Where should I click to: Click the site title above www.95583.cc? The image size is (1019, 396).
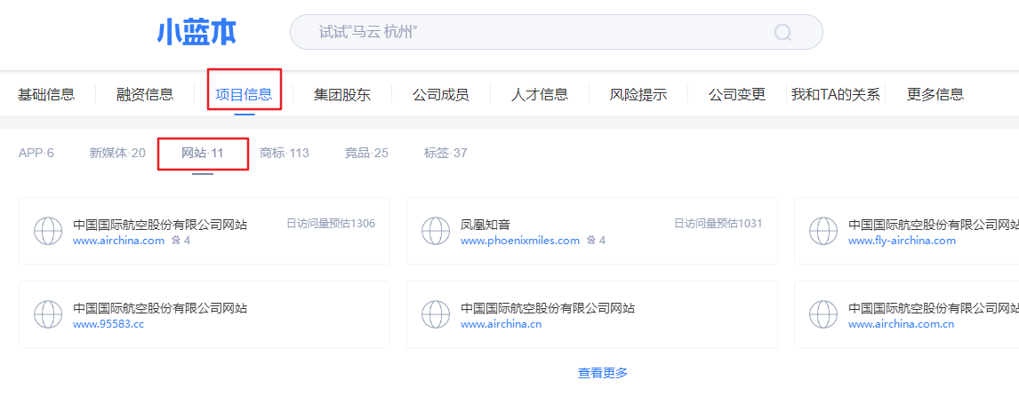click(160, 308)
